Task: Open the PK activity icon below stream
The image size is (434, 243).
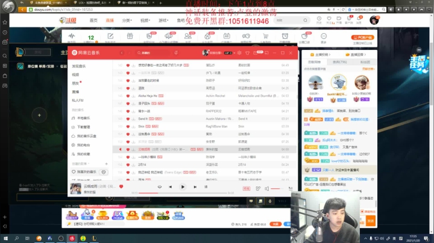Action: point(118,215)
